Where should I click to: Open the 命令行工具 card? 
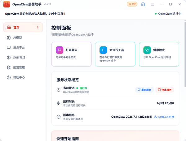115,54
